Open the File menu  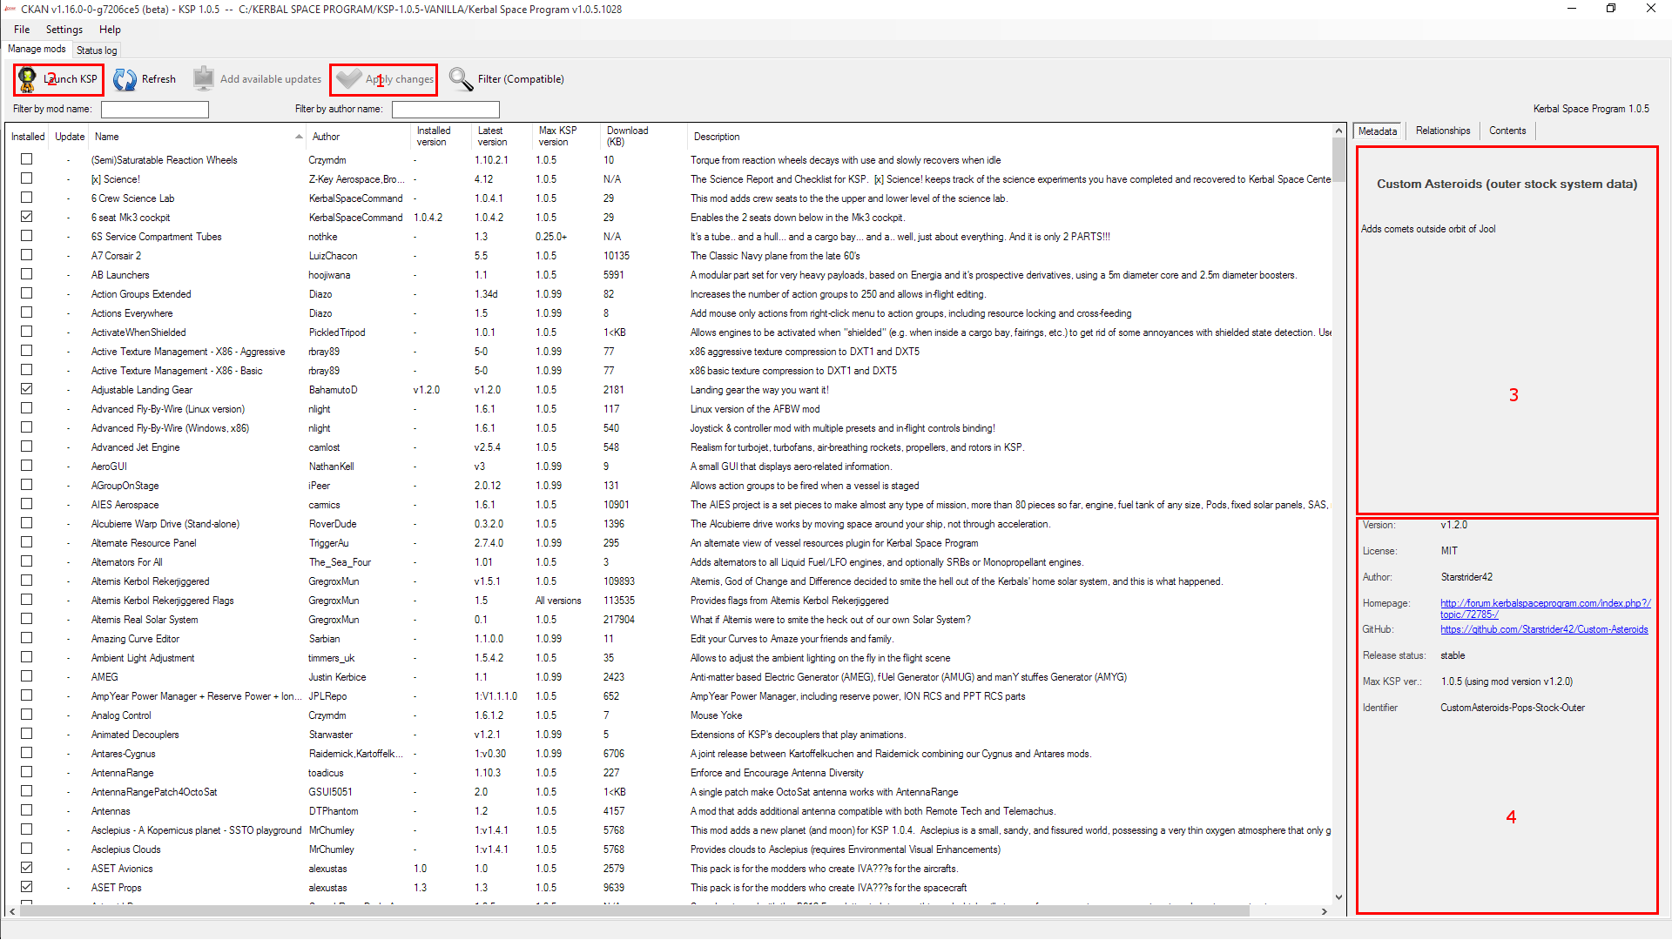click(22, 30)
